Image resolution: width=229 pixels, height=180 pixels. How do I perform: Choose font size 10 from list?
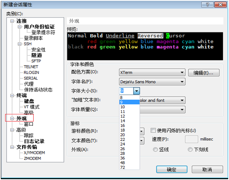pyautogui.click(x=129, y=107)
